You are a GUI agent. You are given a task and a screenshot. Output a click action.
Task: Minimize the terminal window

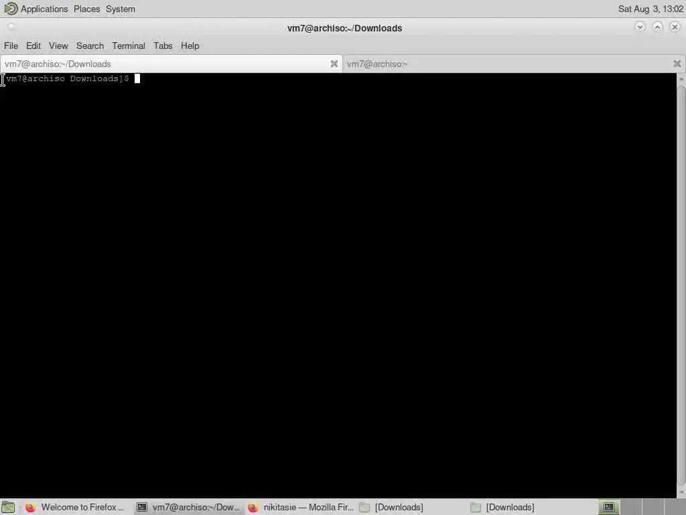coord(640,27)
